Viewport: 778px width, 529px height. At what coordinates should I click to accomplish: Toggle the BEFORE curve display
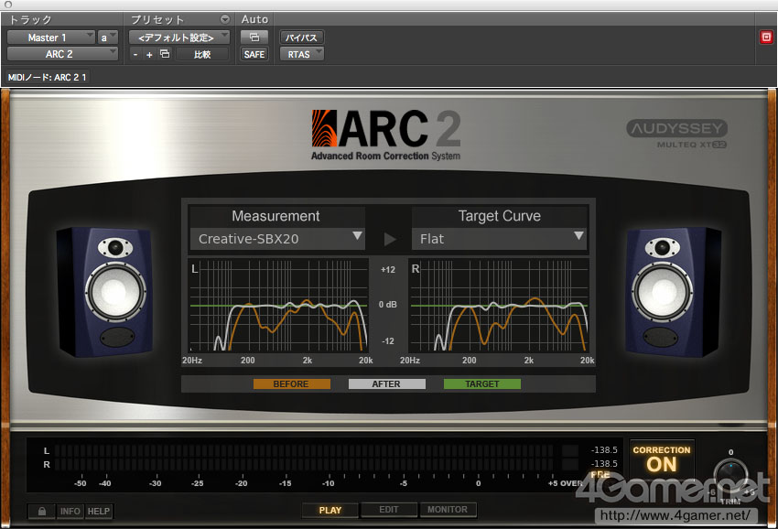(x=291, y=384)
